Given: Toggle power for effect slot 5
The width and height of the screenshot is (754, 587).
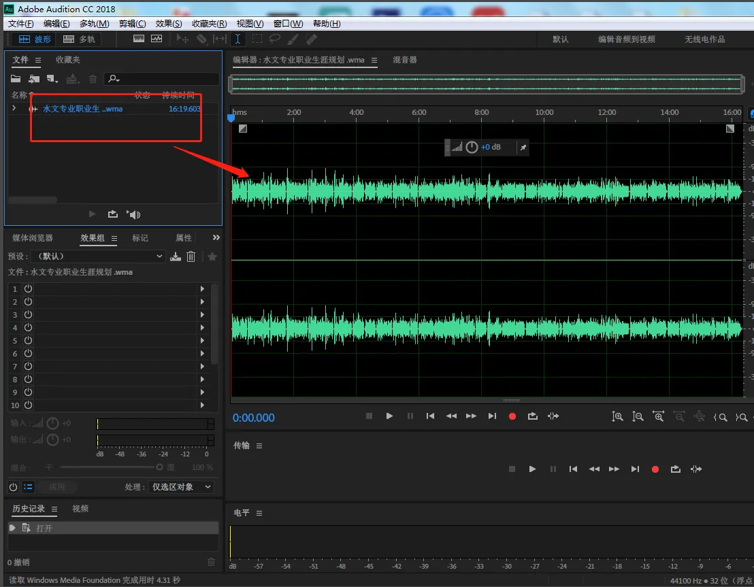Looking at the screenshot, I should coord(29,341).
